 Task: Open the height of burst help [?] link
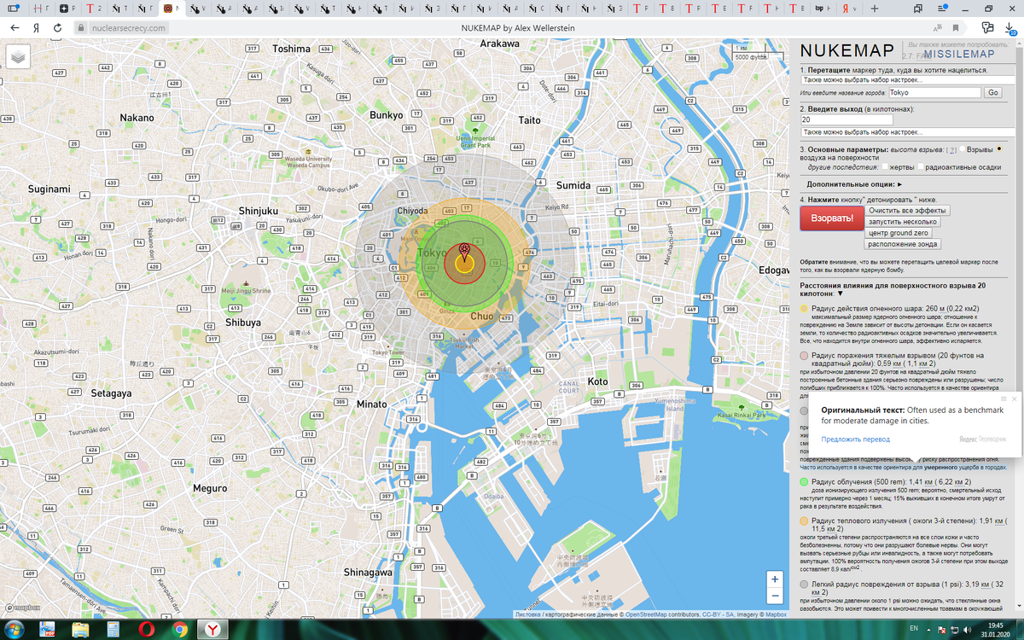[951, 149]
